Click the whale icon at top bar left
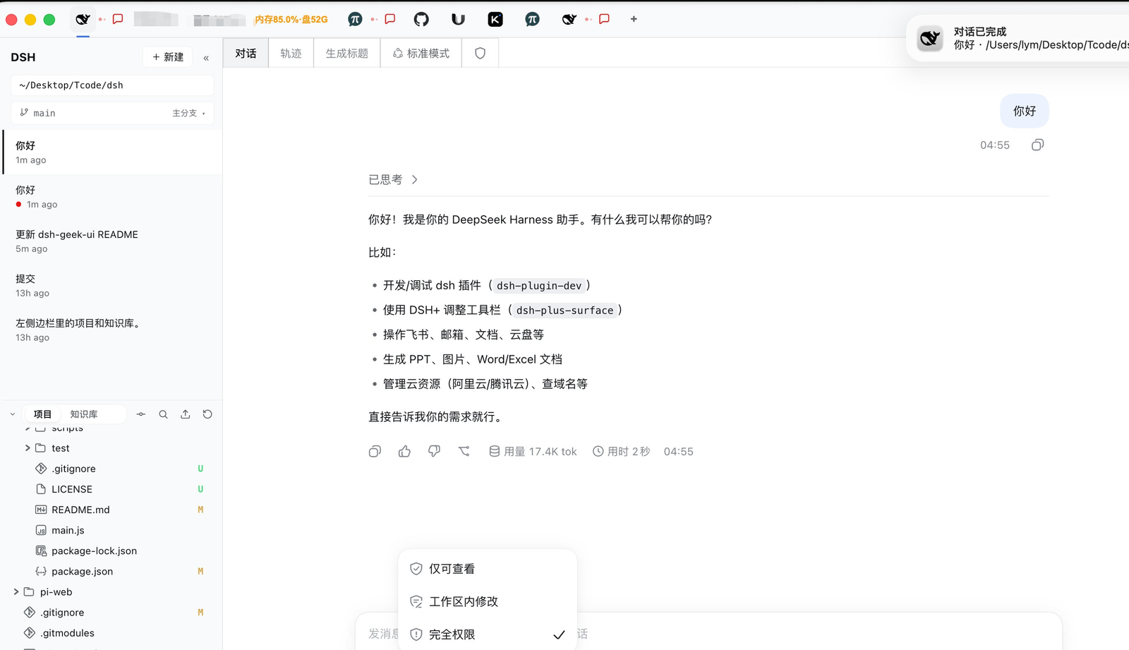Screen dimensions: 1129x650 (83, 19)
